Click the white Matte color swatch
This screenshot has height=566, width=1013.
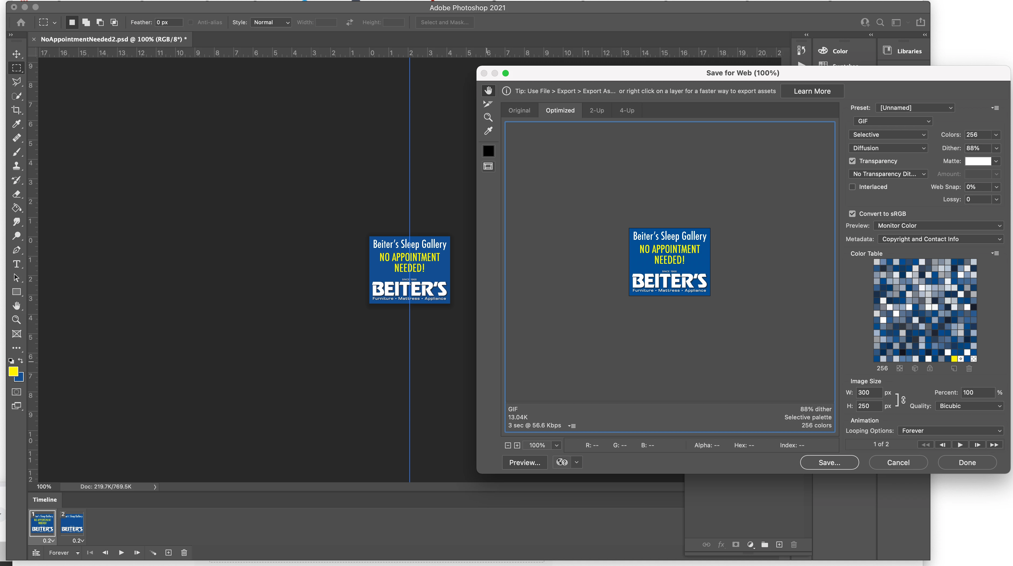click(978, 161)
